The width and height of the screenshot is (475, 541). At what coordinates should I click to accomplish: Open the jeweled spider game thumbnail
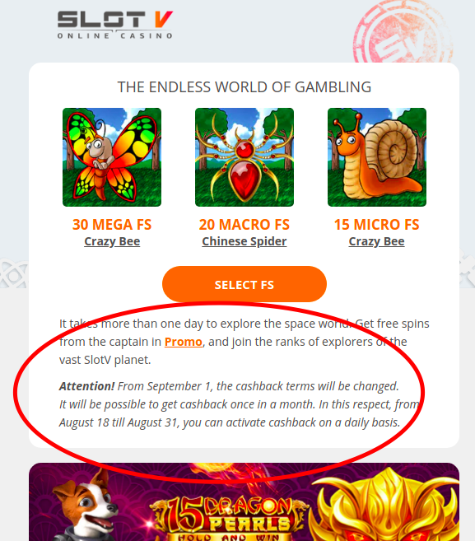click(x=244, y=157)
